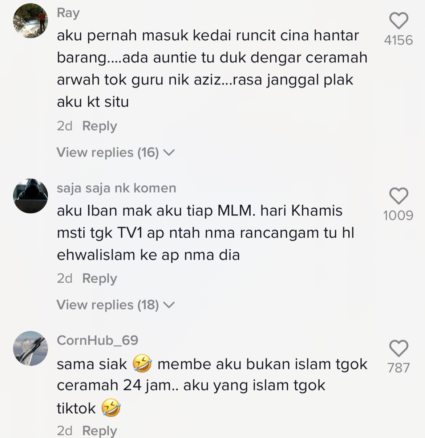Open the hooded-figure avatar of saja saja nk komen
The image size is (425, 438).
(31, 196)
